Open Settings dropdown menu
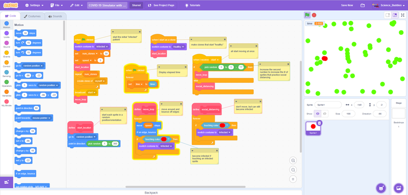The image size is (408, 195). tap(34, 5)
